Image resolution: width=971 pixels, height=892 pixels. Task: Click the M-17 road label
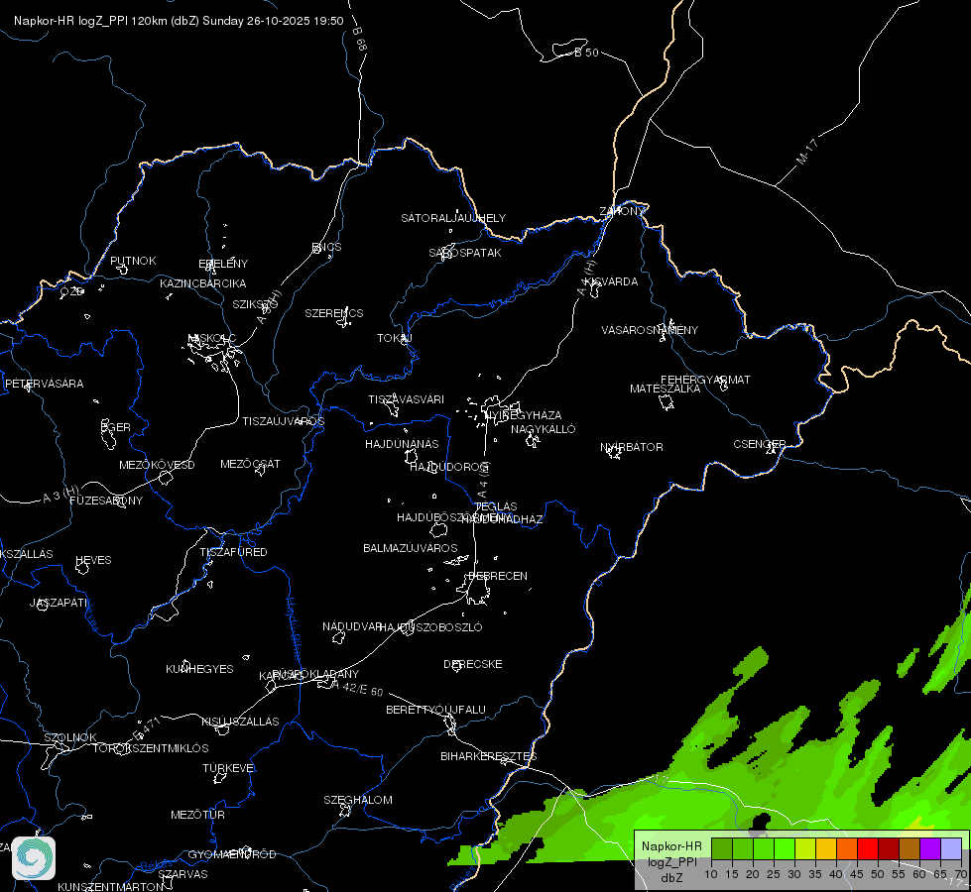pyautogui.click(x=807, y=151)
